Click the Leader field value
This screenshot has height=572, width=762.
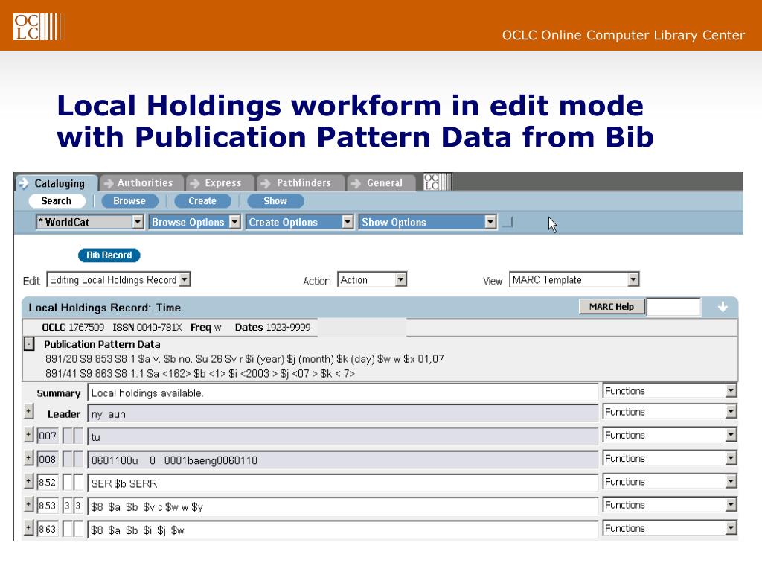click(342, 414)
